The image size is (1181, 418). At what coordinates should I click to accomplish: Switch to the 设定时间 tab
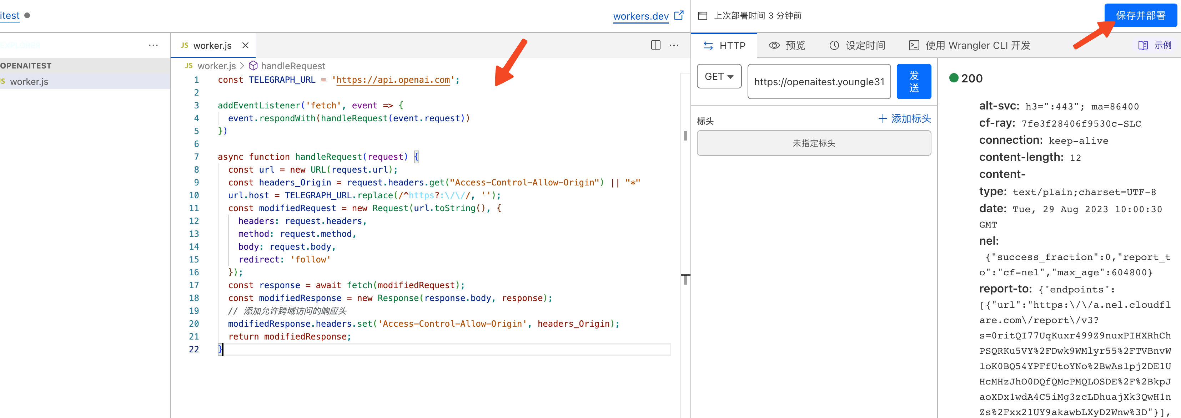(857, 45)
